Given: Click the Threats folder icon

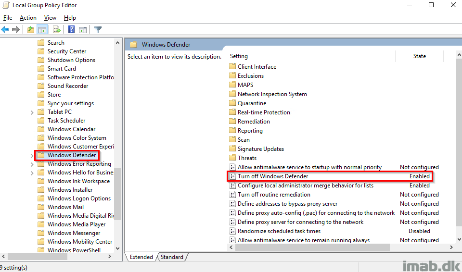Looking at the screenshot, I should pyautogui.click(x=232, y=158).
